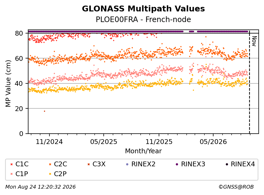Click the y-axis label MP Value (cm)

(8, 83)
